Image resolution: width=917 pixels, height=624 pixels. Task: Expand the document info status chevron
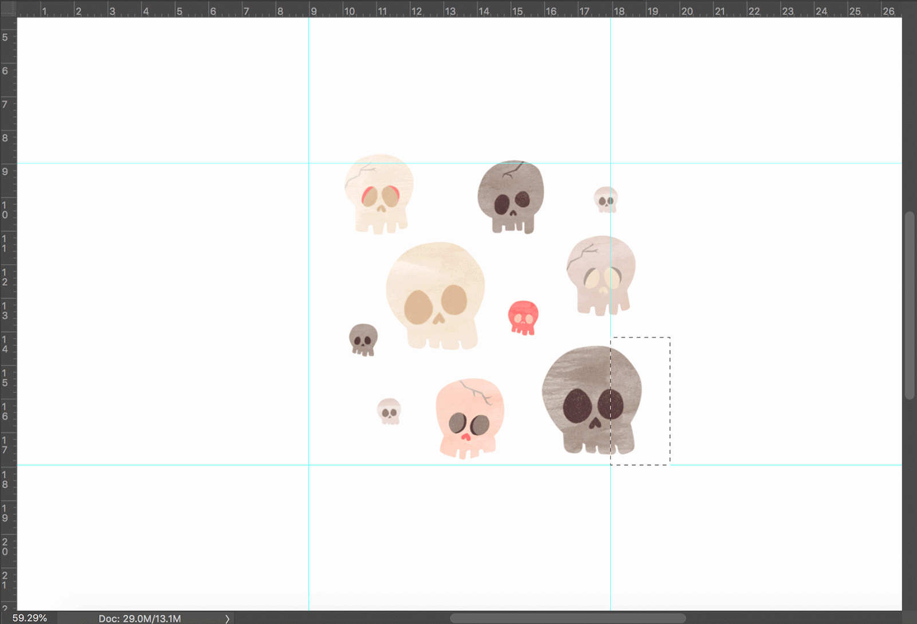click(227, 619)
